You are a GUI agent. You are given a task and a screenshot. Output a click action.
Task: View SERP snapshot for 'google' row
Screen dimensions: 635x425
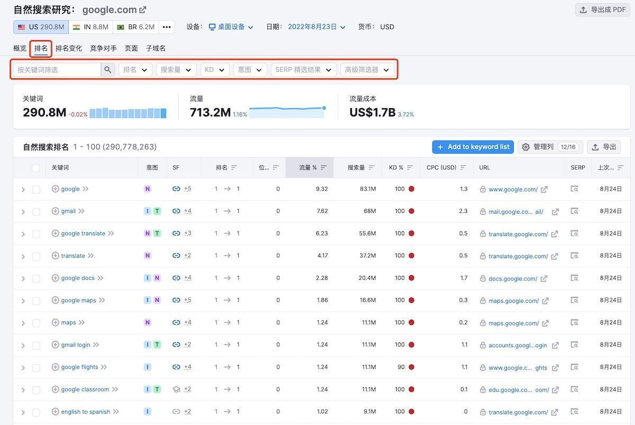(574, 189)
